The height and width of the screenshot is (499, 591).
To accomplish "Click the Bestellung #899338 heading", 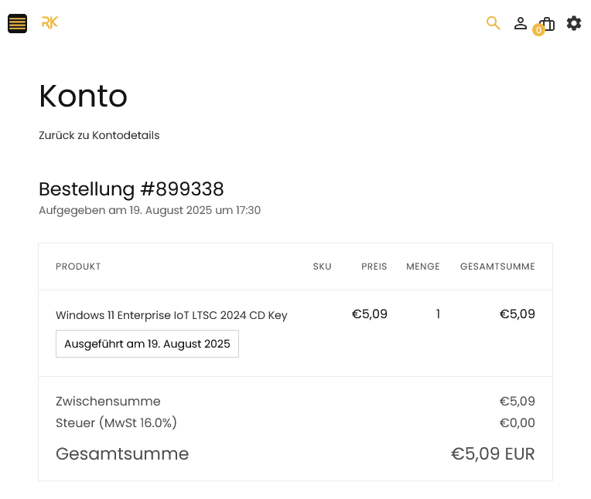I will click(132, 188).
